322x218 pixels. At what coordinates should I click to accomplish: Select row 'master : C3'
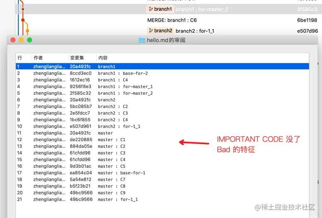pyautogui.click(x=162, y=153)
